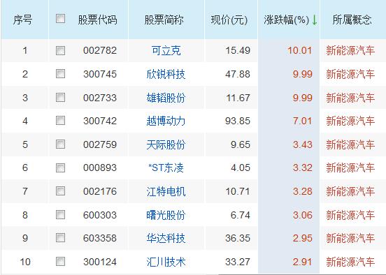The width and height of the screenshot is (386, 275).
Task: Click the price 47.88
Action: click(x=238, y=74)
